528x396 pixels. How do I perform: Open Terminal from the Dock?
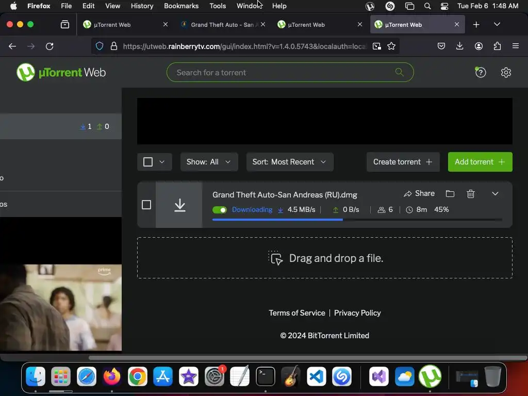pyautogui.click(x=266, y=376)
